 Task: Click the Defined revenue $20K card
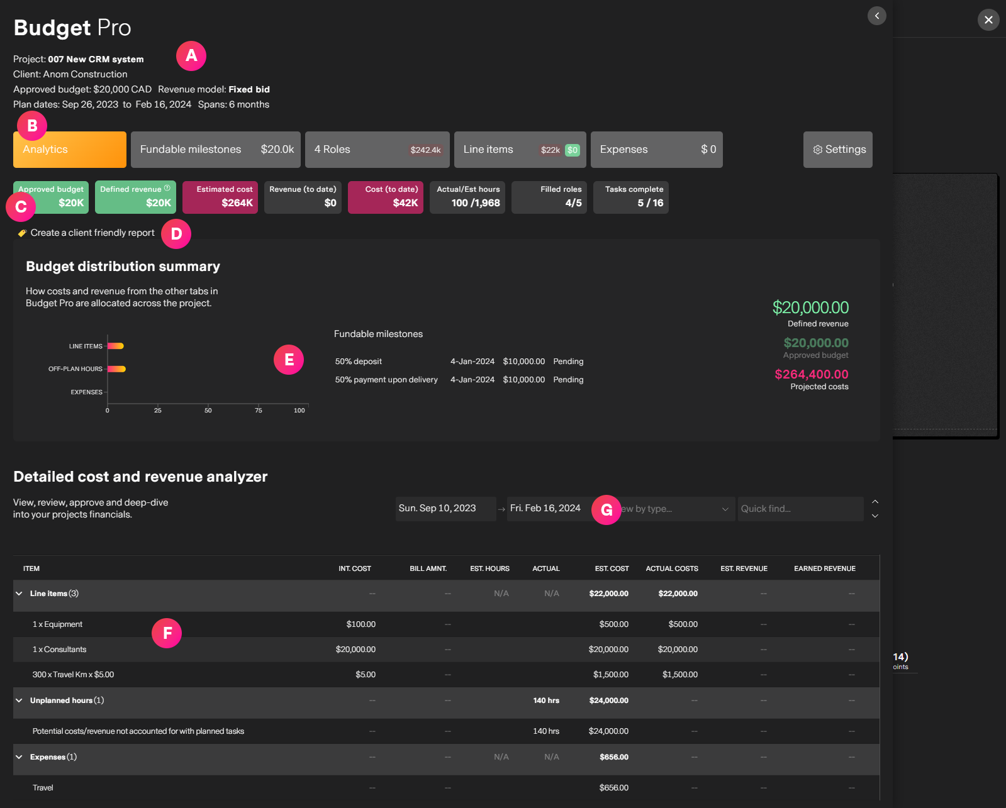click(x=135, y=197)
